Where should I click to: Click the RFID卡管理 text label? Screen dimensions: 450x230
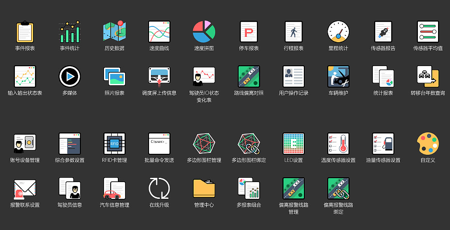115,161
